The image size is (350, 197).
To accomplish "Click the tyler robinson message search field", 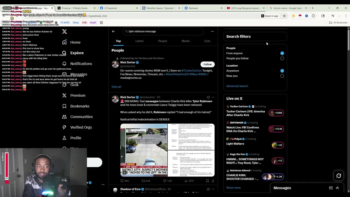I will 163,31.
